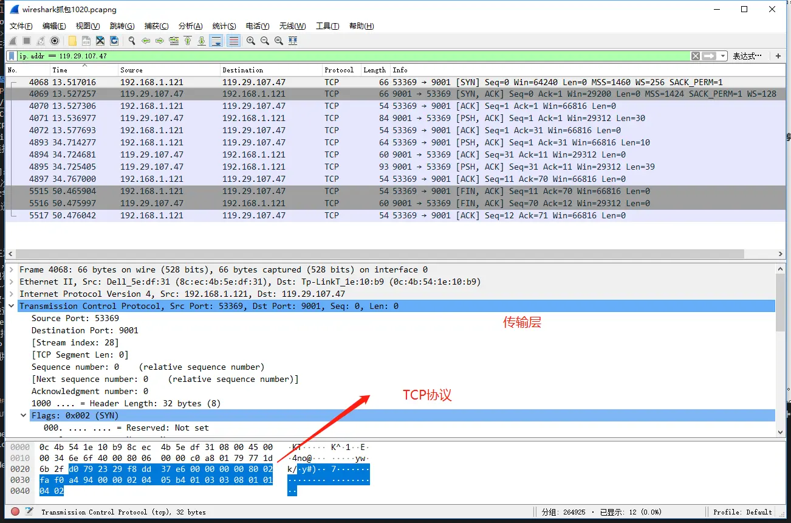Click the Close capture file X icon
This screenshot has width=791, height=523.
coord(100,41)
